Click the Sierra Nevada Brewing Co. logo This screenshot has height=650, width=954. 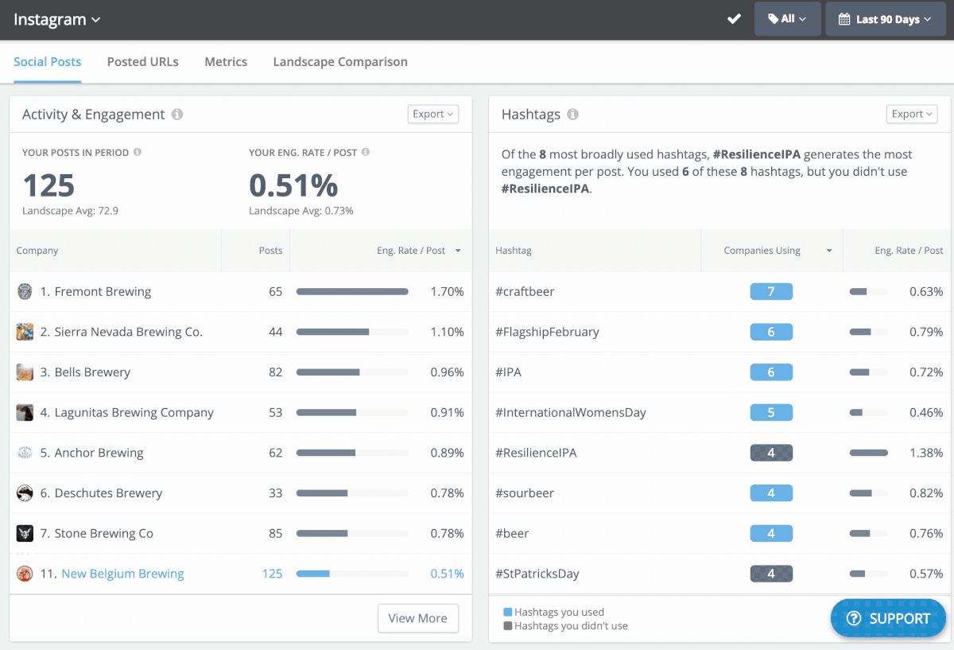(25, 332)
